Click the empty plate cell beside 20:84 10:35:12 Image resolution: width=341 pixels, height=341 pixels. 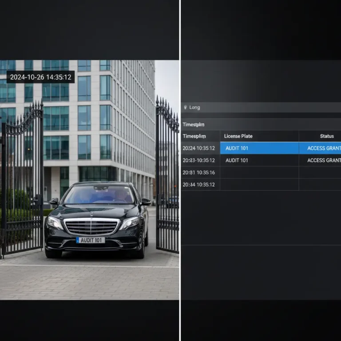click(x=259, y=185)
